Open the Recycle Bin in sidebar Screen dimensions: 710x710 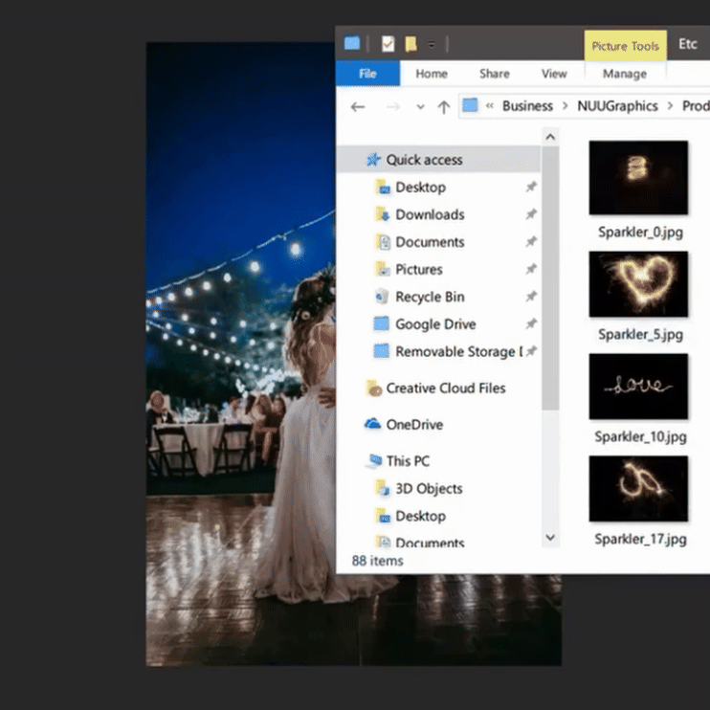pyautogui.click(x=430, y=297)
